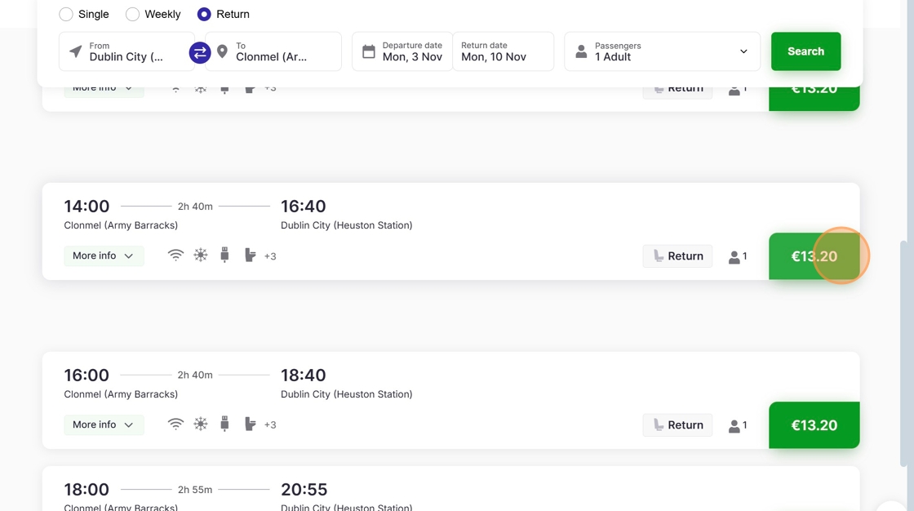Select the Weekly ticket radio button
Screen dimensions: 914x511
pyautogui.click(x=132, y=14)
